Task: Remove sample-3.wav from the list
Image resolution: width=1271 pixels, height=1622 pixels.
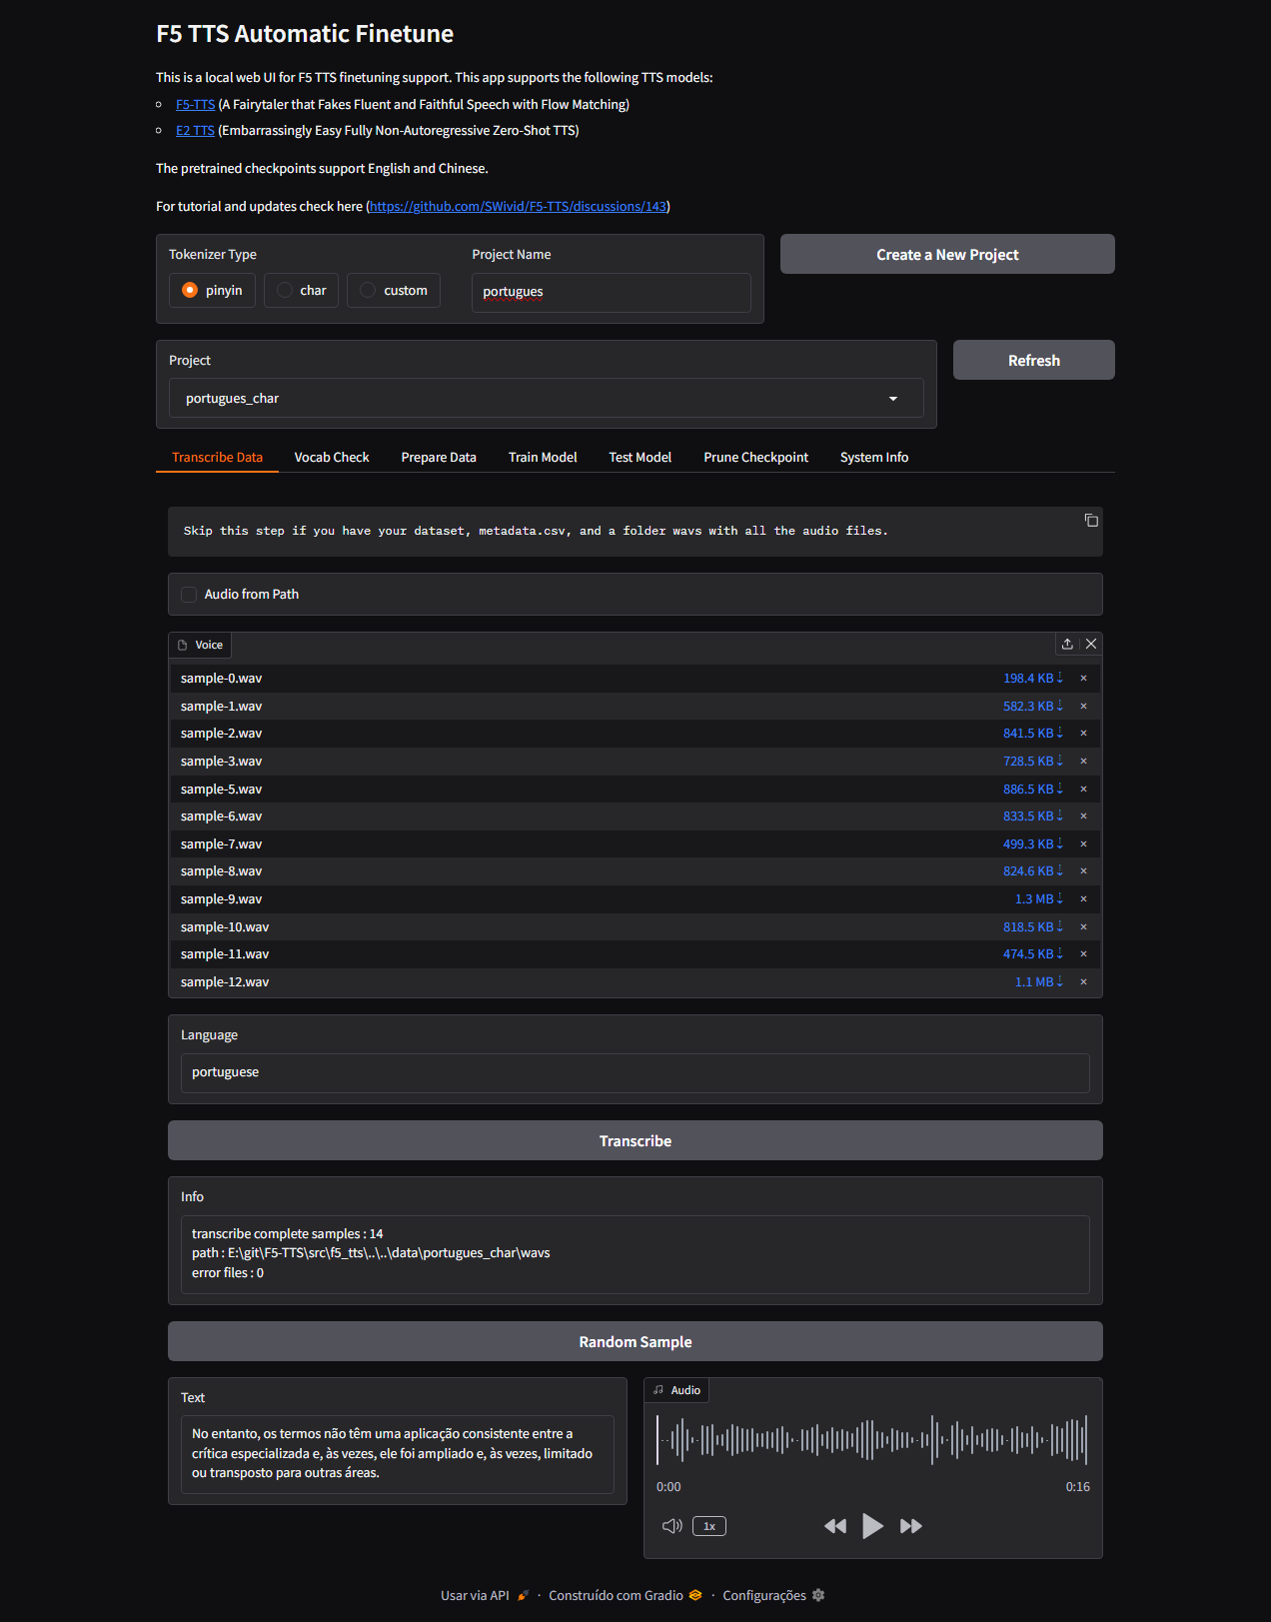Action: (1083, 762)
